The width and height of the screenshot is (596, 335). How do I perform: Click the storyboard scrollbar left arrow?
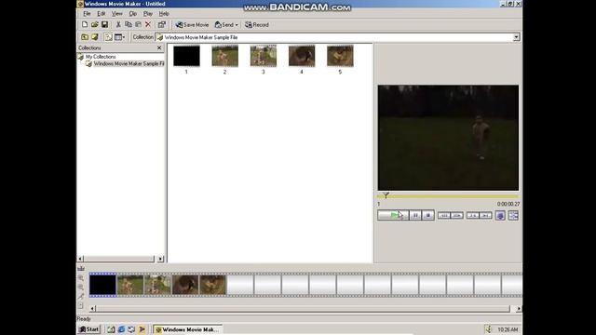click(x=92, y=309)
